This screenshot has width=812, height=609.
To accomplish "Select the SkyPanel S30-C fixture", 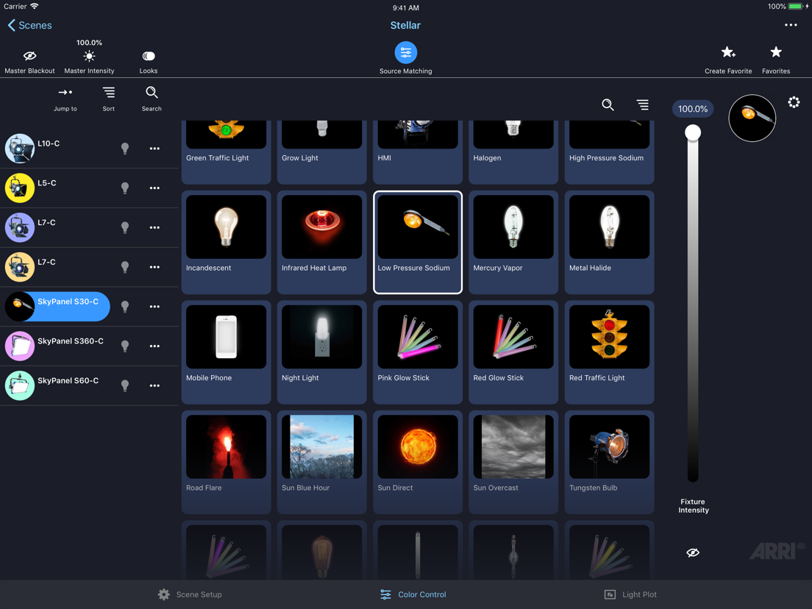I will pos(57,306).
